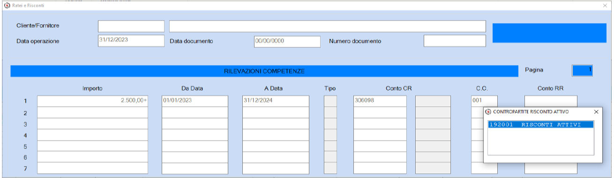
Task: Click the Importo field in row 4
Action: pyautogui.click(x=92, y=135)
